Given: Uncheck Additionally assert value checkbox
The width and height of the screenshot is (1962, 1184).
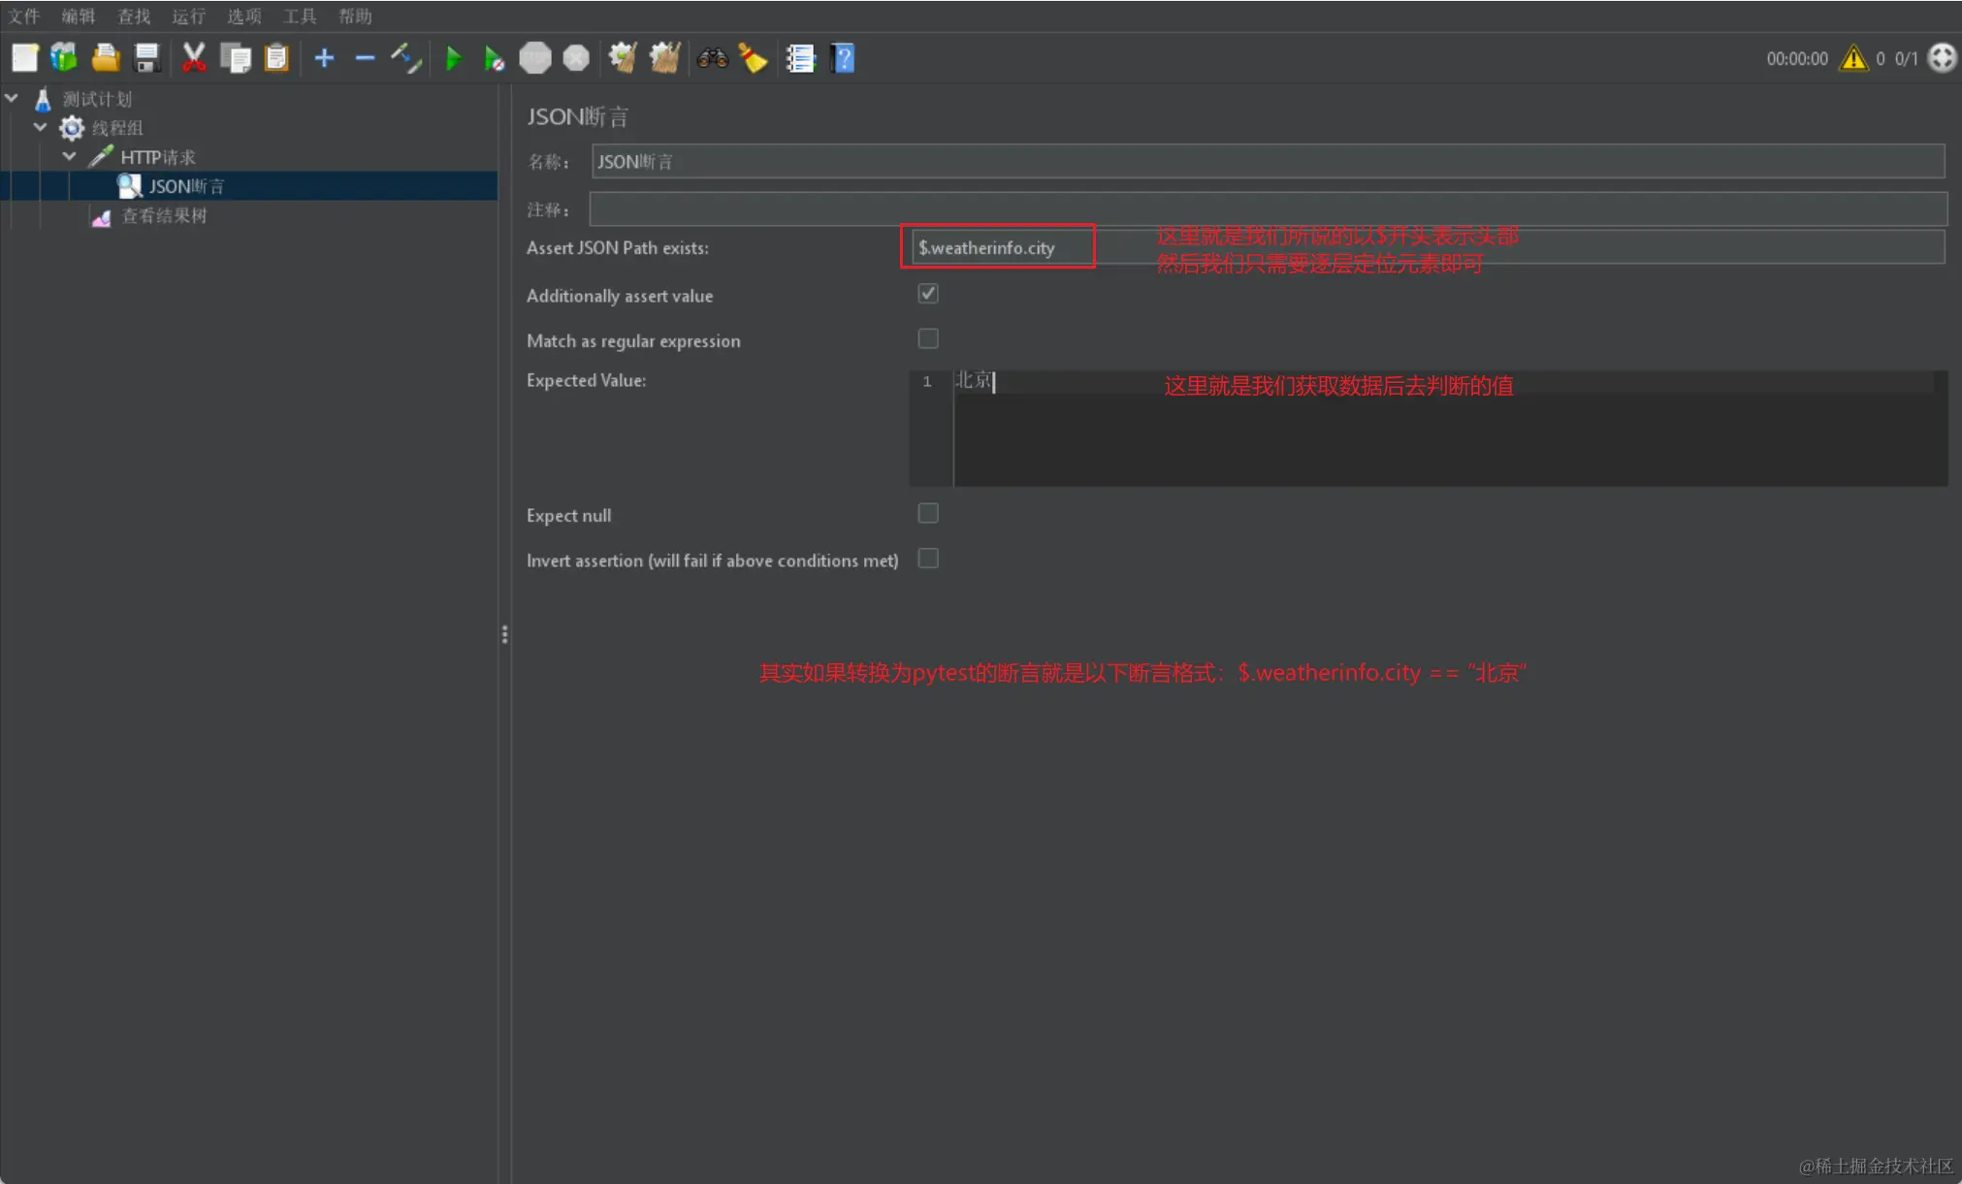Looking at the screenshot, I should coord(928,294).
